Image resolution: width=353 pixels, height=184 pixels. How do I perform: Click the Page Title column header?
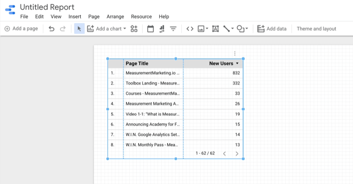pos(137,64)
